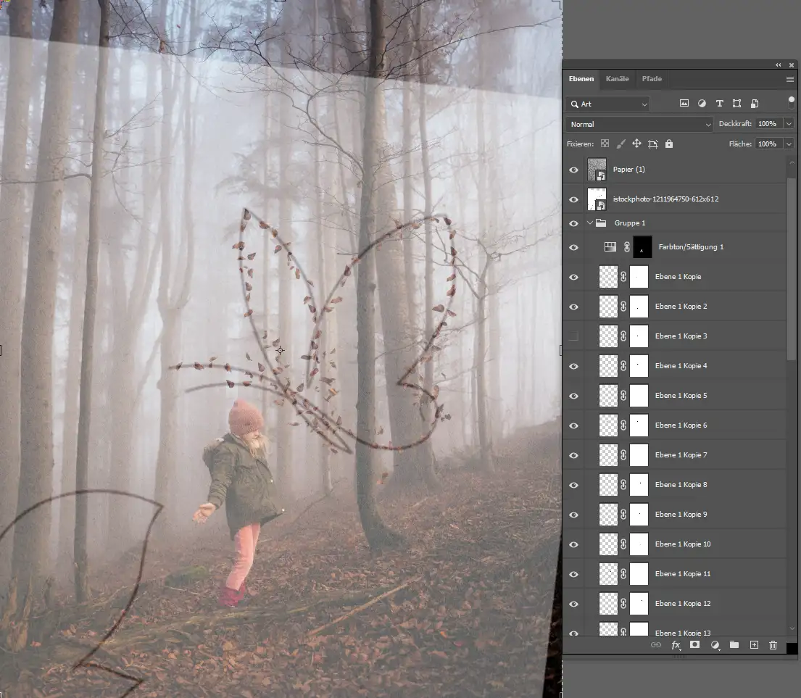This screenshot has width=801, height=698.
Task: Hide the Farbton/Sättigung 1 adjustment layer
Action: (573, 247)
